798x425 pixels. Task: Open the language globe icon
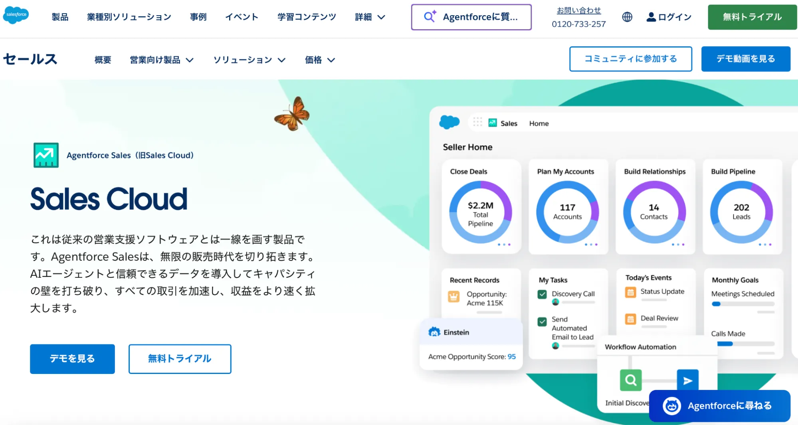pyautogui.click(x=627, y=17)
